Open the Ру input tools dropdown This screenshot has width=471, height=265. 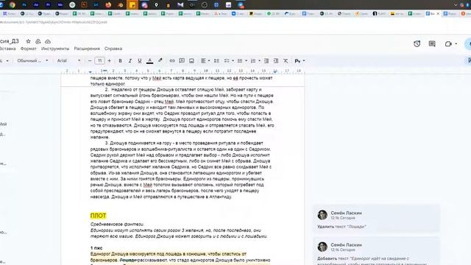(300, 60)
